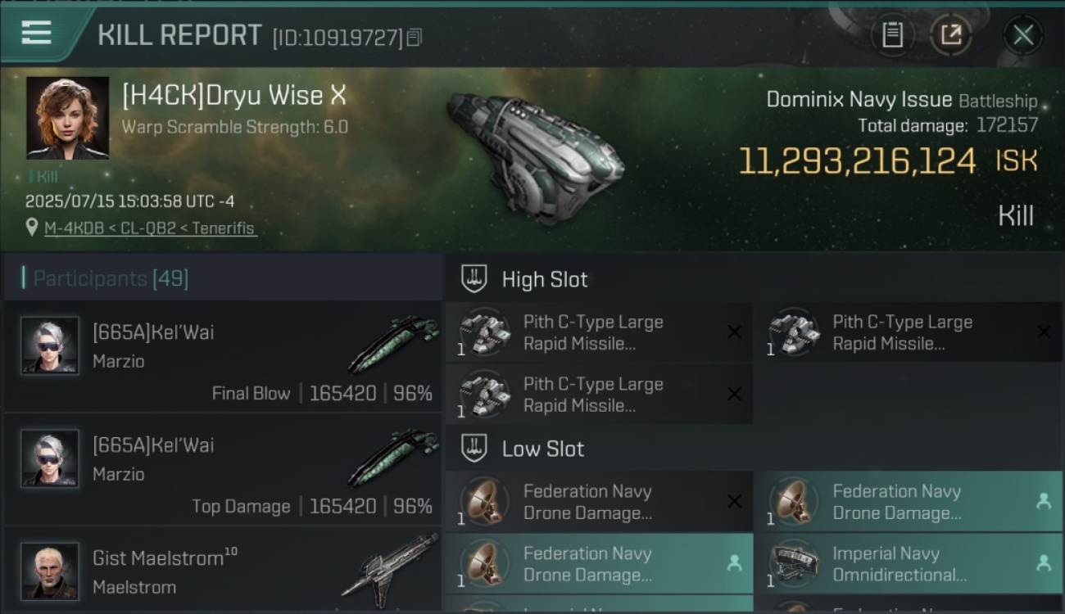Viewport: 1065px width, 614px height.
Task: Open the clipboard copy icon
Action: click(x=892, y=35)
